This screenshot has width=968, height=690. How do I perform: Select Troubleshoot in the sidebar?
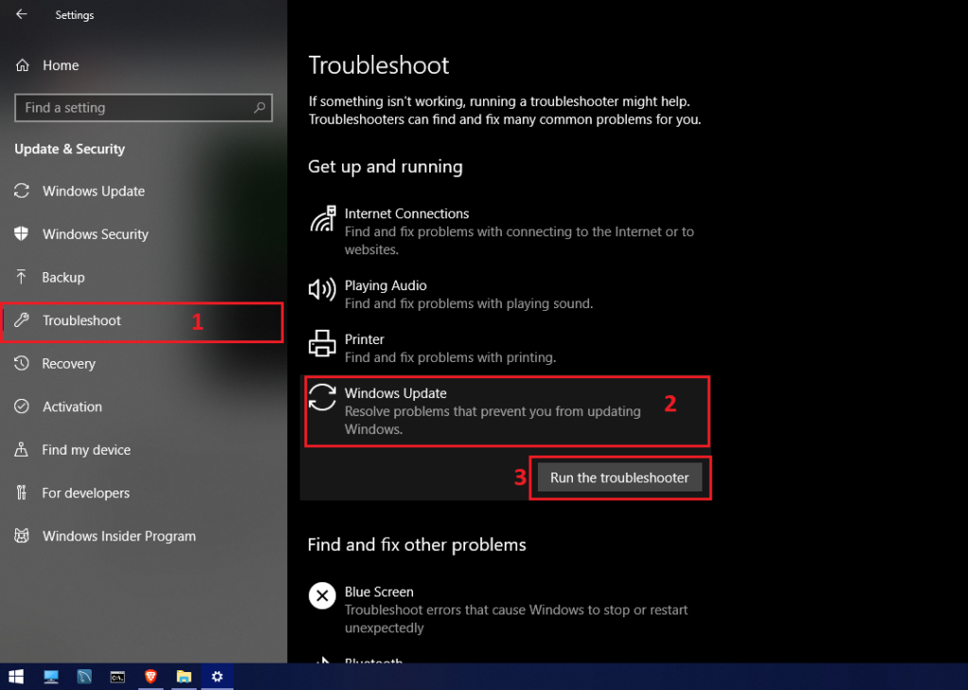point(142,321)
